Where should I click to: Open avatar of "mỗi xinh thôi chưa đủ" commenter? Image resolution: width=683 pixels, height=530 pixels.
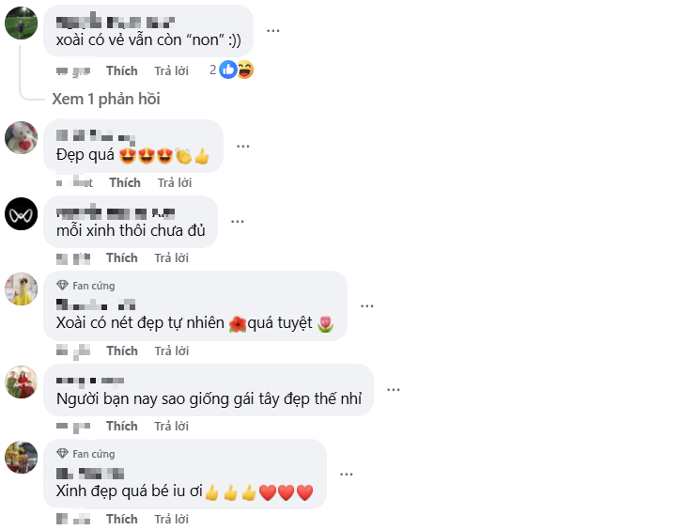(22, 213)
